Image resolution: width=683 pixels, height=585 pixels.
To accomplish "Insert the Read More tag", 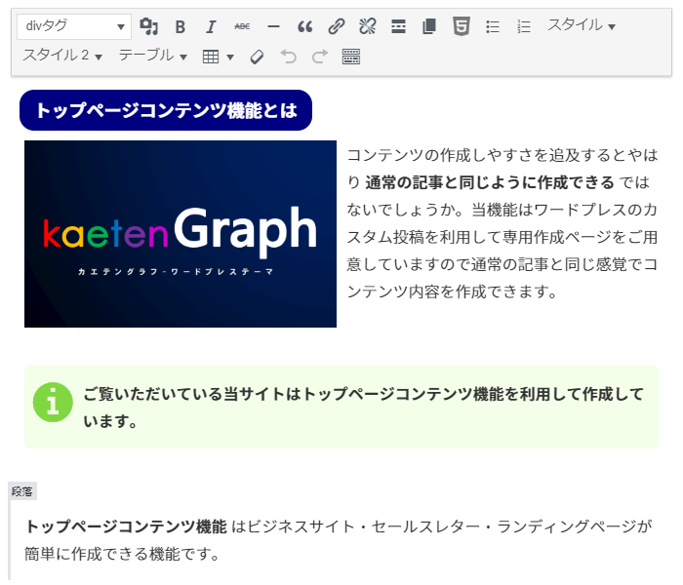I will (x=398, y=27).
